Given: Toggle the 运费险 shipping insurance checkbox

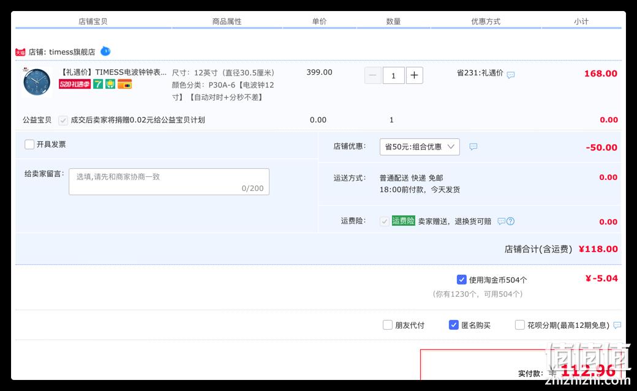Looking at the screenshot, I should coord(384,222).
